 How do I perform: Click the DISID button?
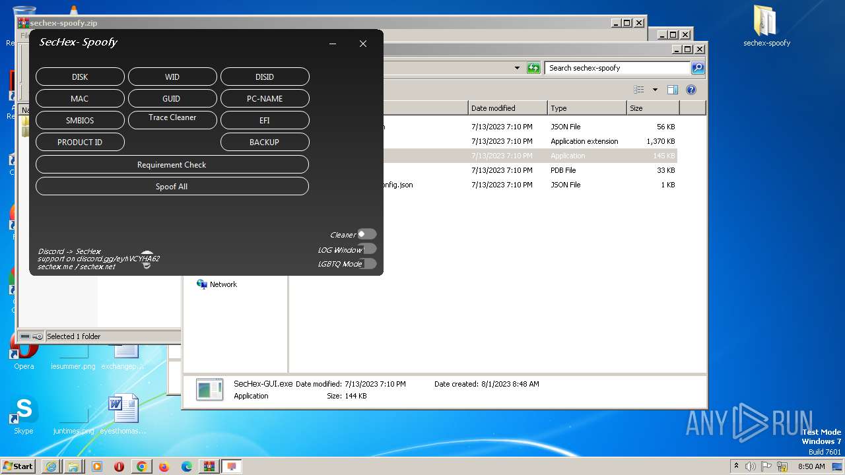pos(265,77)
